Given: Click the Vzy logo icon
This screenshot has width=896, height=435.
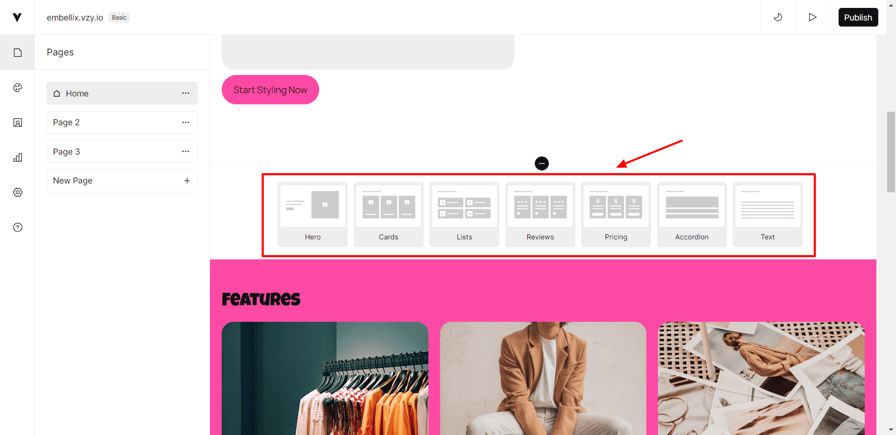Looking at the screenshot, I should tap(17, 17).
